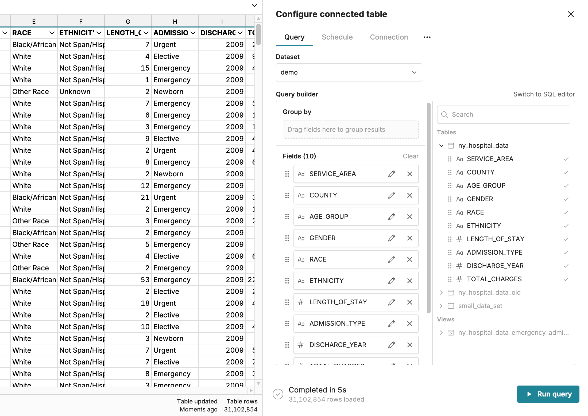
Task: Edit the DISCHARGE_YEAR field with pencil icon
Action: [392, 345]
